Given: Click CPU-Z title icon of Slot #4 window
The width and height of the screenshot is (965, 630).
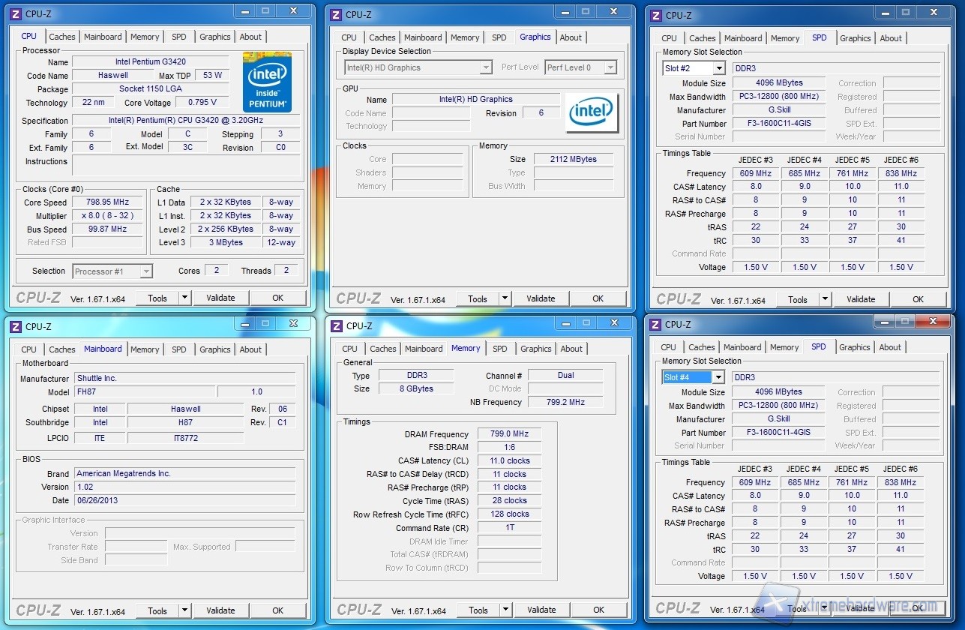Looking at the screenshot, I should pos(655,325).
